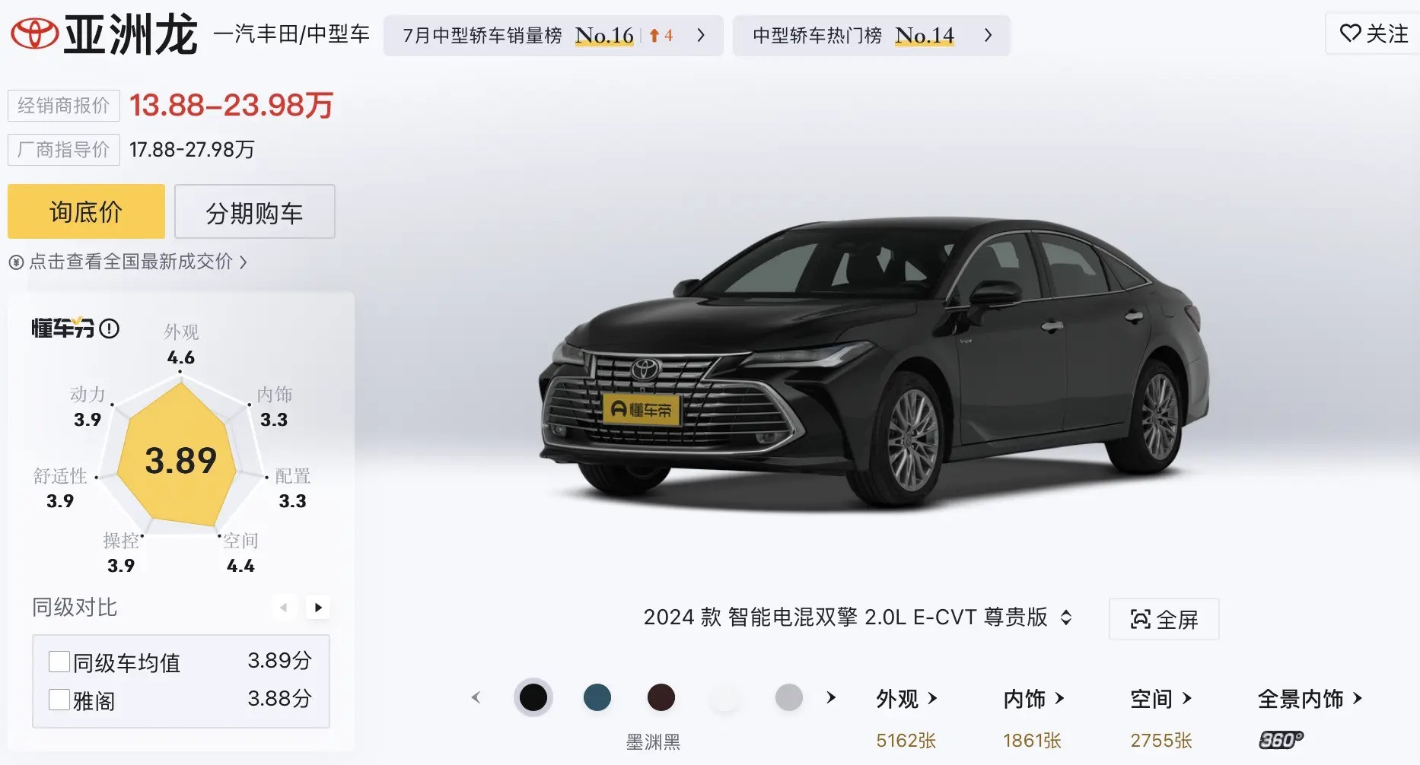This screenshot has width=1420, height=765.
Task: Check the 同级车均值 checkbox
Action: (59, 662)
